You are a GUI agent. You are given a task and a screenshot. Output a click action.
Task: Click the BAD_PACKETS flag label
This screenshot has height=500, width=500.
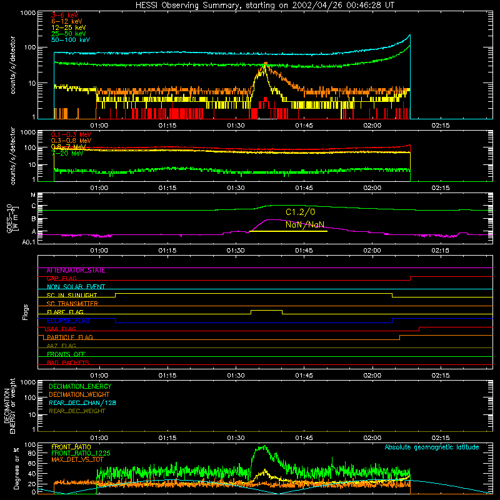click(x=68, y=362)
